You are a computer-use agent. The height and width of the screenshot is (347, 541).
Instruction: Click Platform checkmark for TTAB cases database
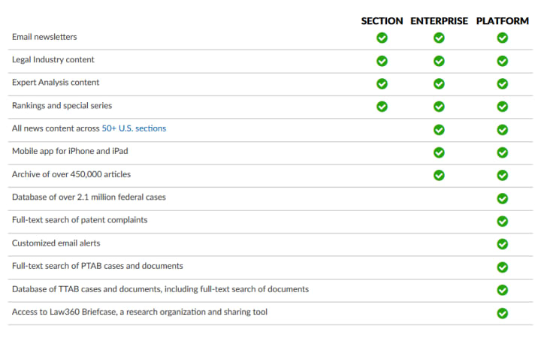[503, 290]
